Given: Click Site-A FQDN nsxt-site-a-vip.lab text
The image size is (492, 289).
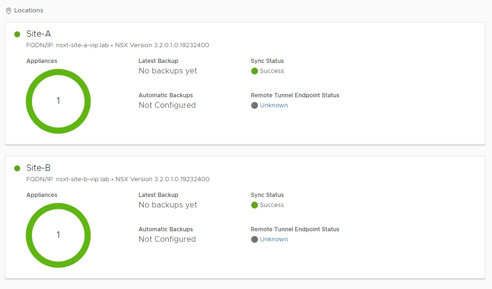Looking at the screenshot, I should (82, 45).
